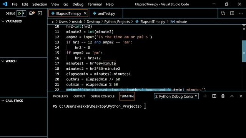Restore down the VS Code window
246x138 pixels.
pos(226,4)
